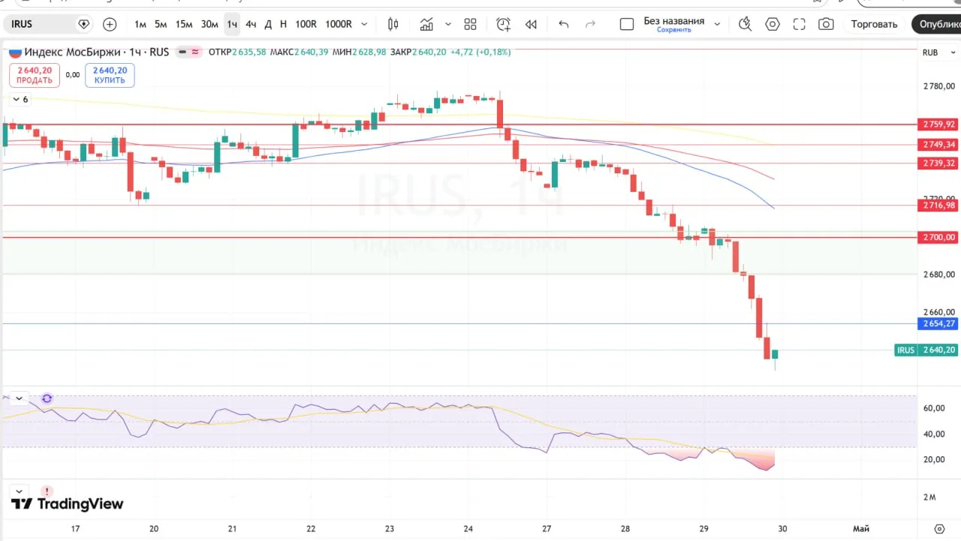Open the red exclamation warning icon

point(47,492)
